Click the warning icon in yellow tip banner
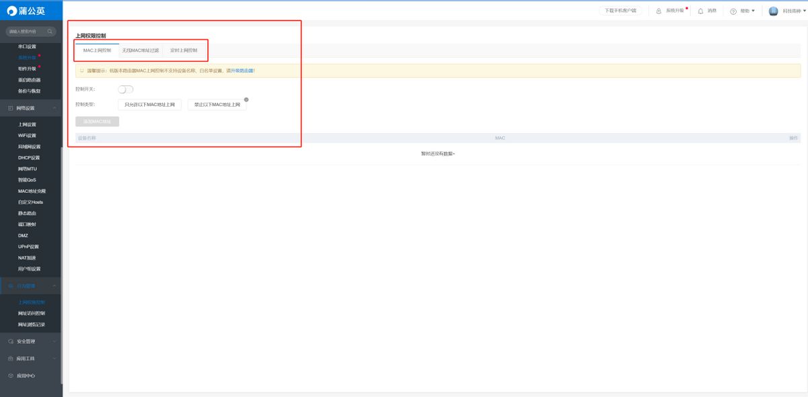 click(x=81, y=71)
